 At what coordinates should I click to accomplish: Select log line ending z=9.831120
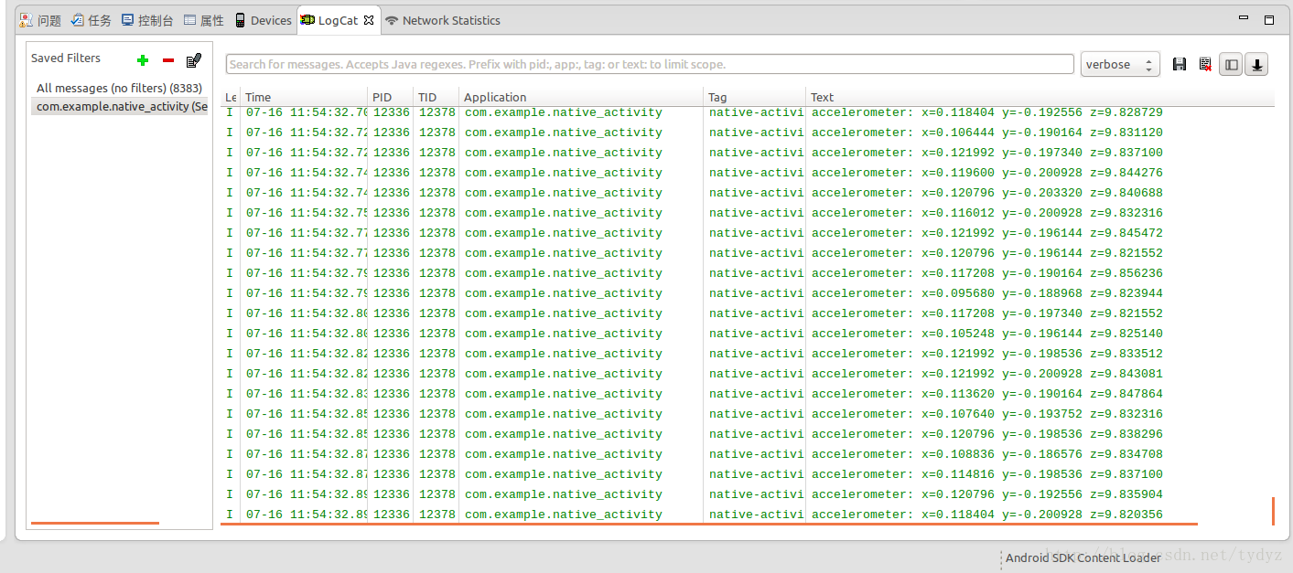pos(749,133)
